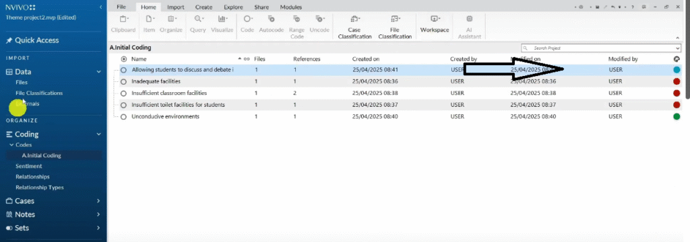
Task: Open Sentiment in sidebar
Action: 28,167
